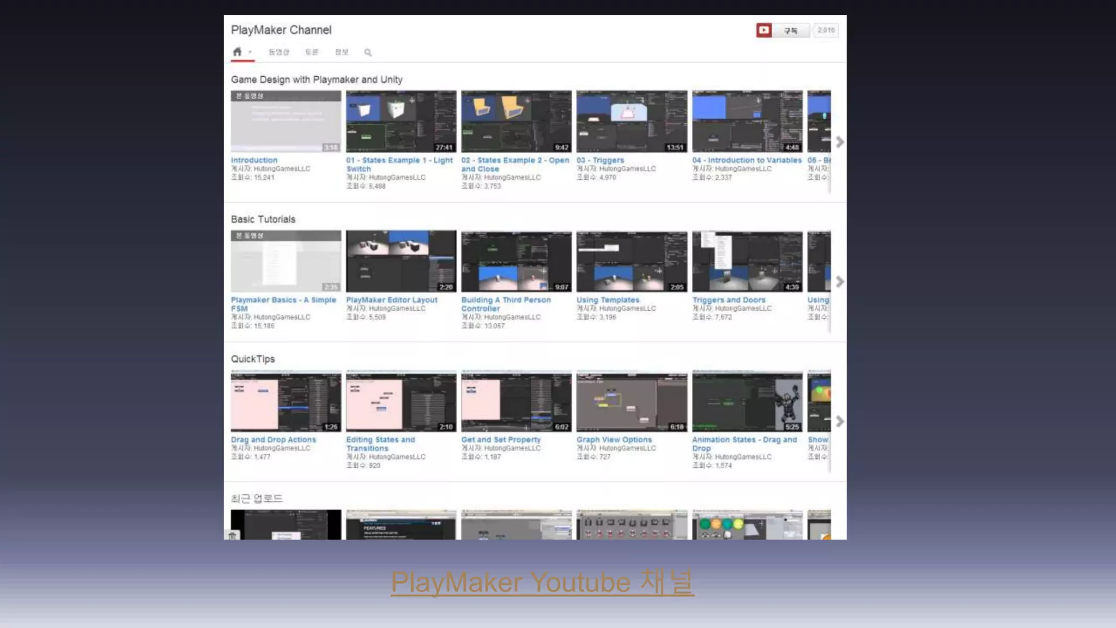Switch to the about tab
The height and width of the screenshot is (628, 1116).
click(342, 52)
